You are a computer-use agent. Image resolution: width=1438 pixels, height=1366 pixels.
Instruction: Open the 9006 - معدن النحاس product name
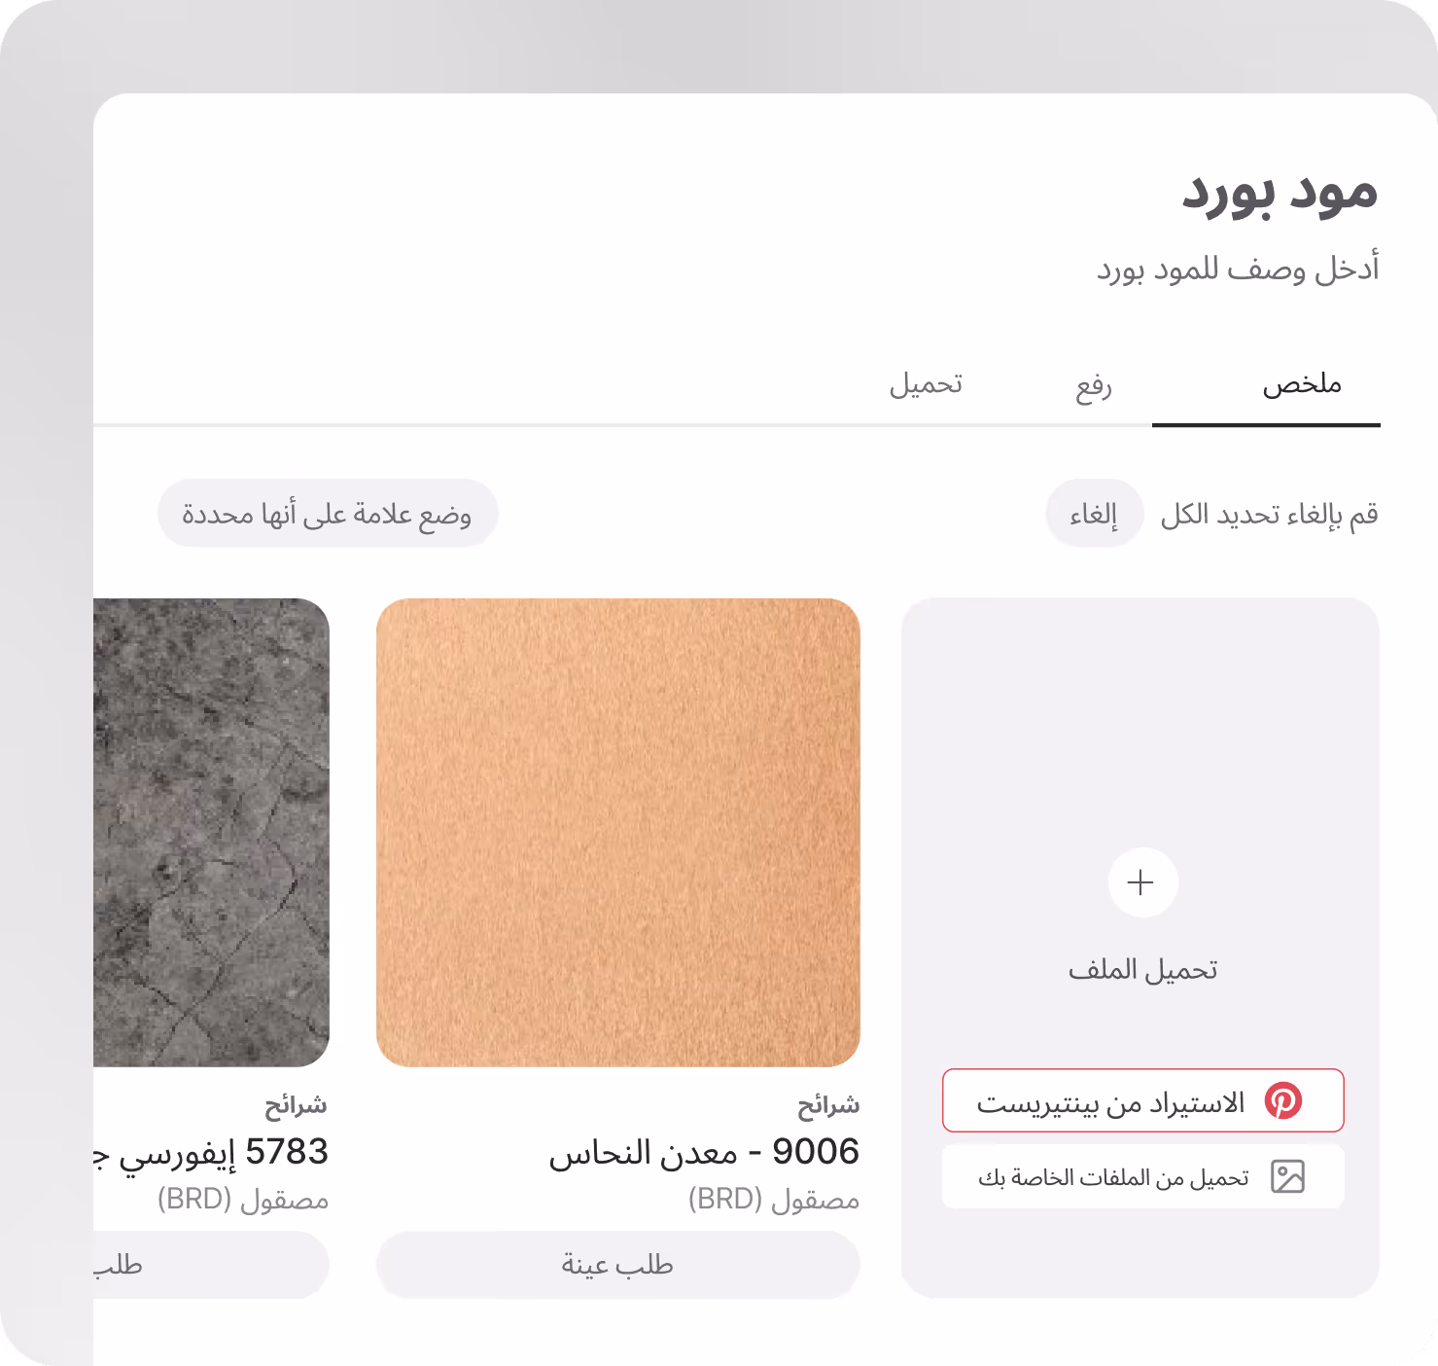(x=704, y=1152)
